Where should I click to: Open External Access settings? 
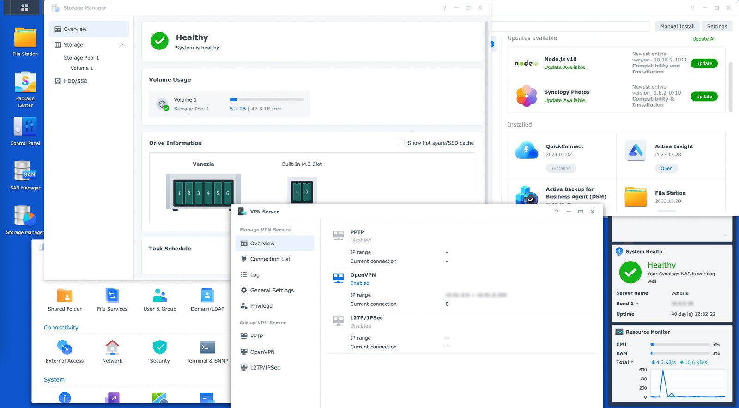point(65,352)
